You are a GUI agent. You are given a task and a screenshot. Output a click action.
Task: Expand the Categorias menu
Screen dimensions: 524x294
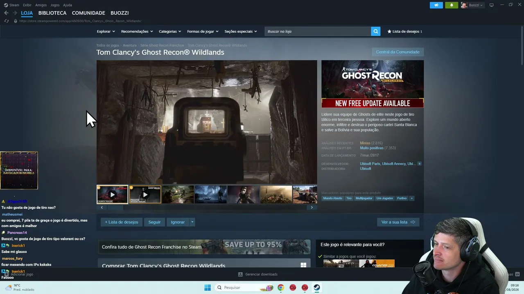[x=170, y=31]
